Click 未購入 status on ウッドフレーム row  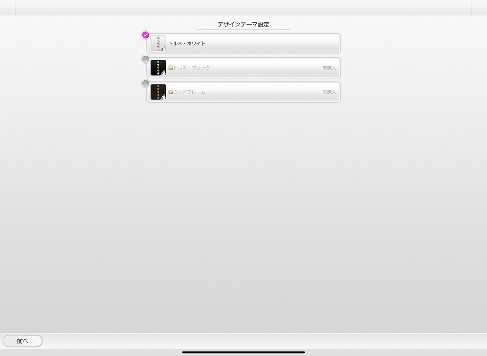(329, 92)
